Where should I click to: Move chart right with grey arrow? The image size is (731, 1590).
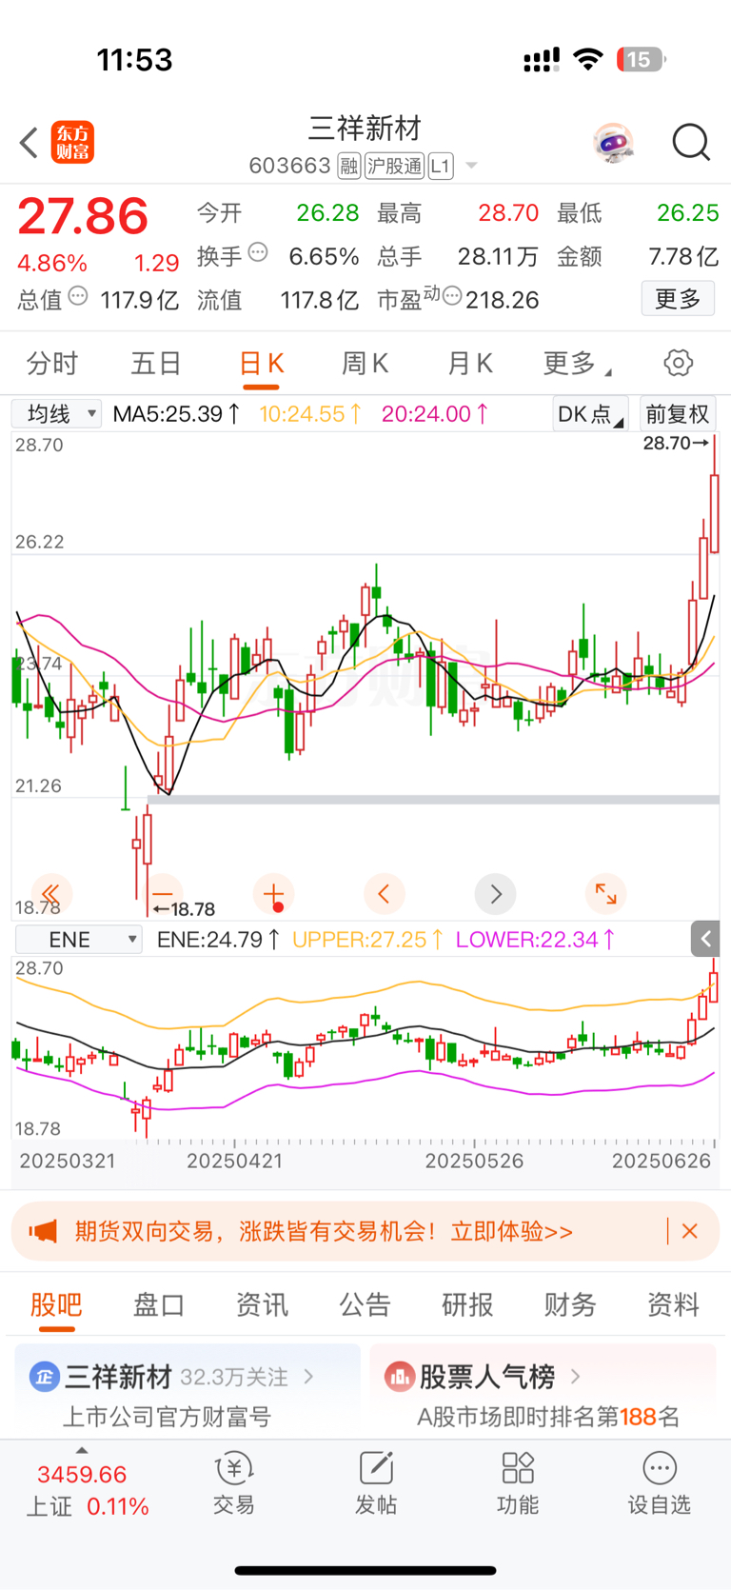click(495, 894)
